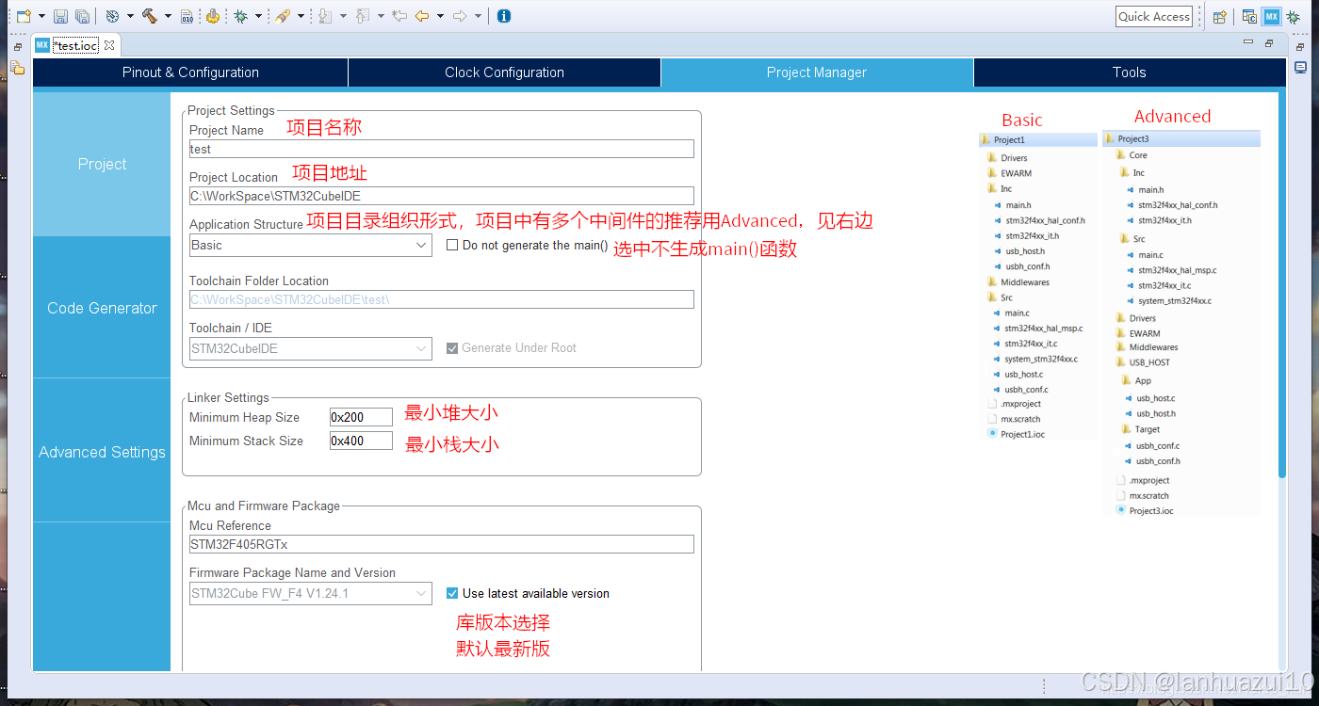Click the Forward arrow icon

coord(460,16)
